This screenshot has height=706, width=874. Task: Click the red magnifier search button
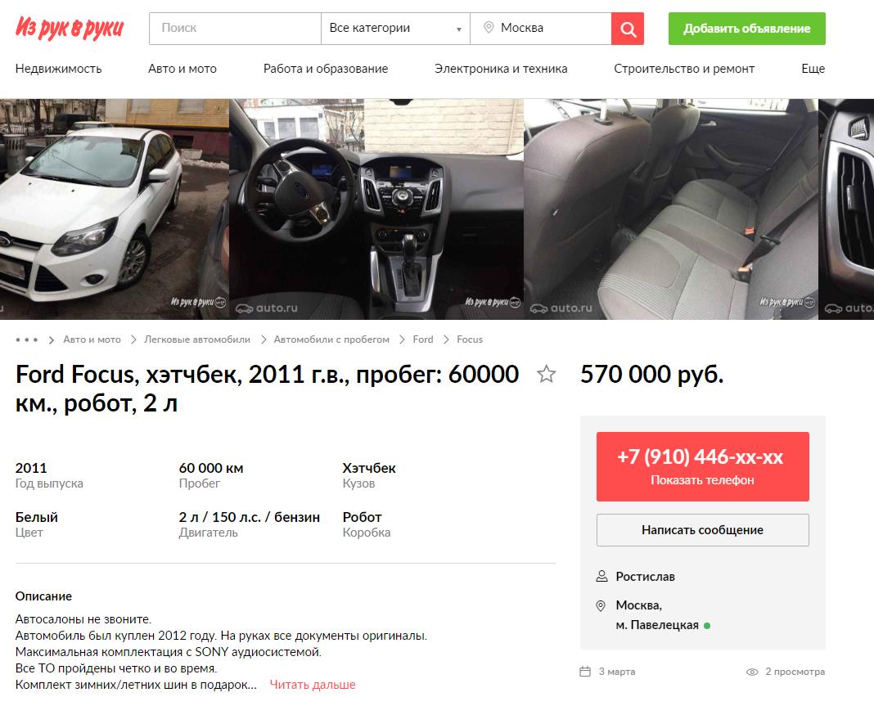click(628, 29)
